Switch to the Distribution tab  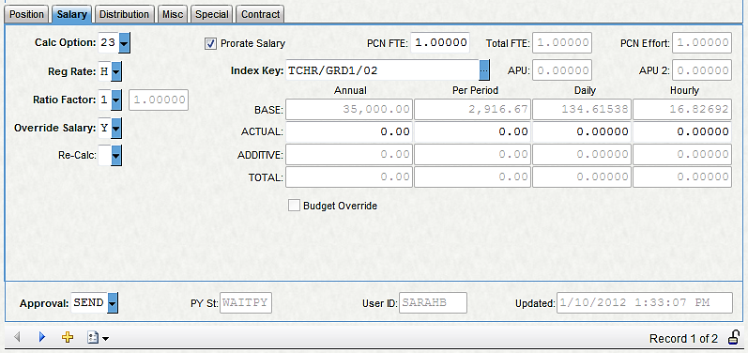124,14
